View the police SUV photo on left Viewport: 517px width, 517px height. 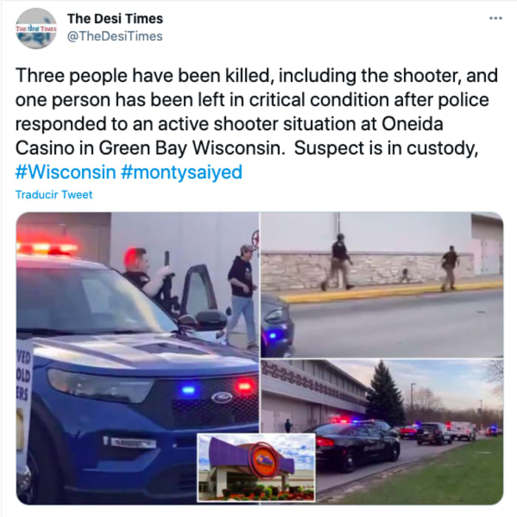[x=137, y=358]
